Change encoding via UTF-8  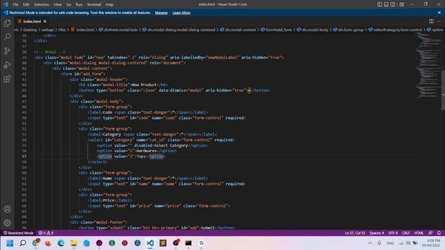393,233
